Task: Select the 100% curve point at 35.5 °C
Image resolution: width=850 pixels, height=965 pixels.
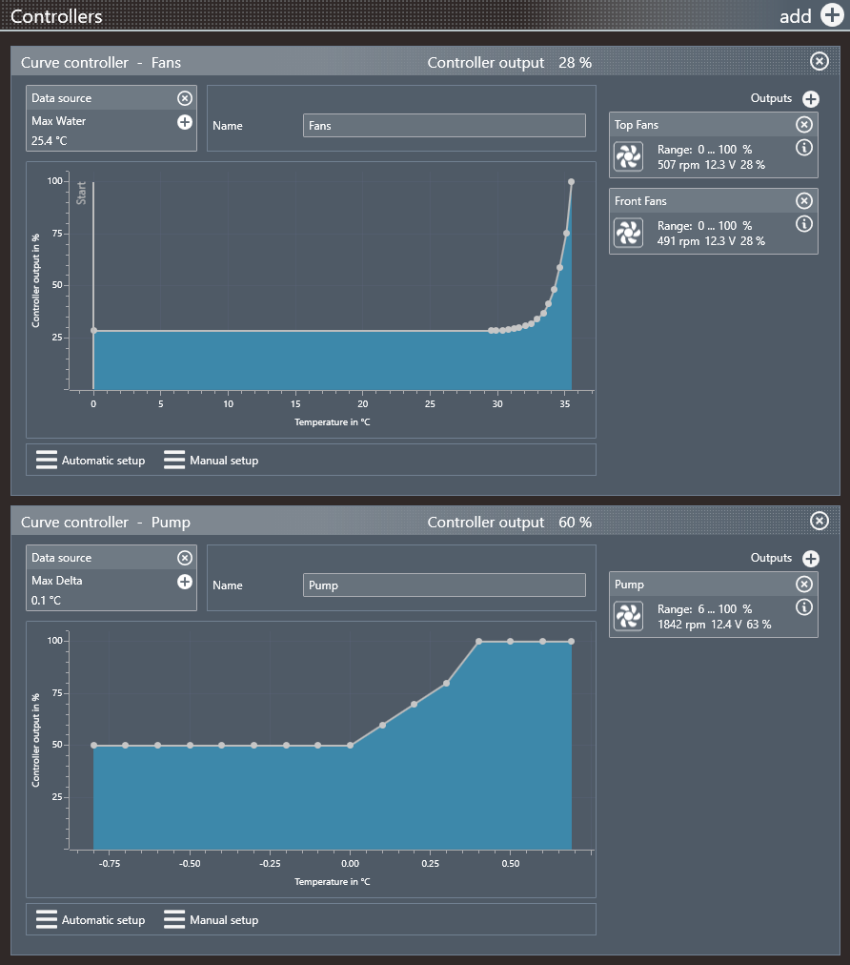Action: 572,181
